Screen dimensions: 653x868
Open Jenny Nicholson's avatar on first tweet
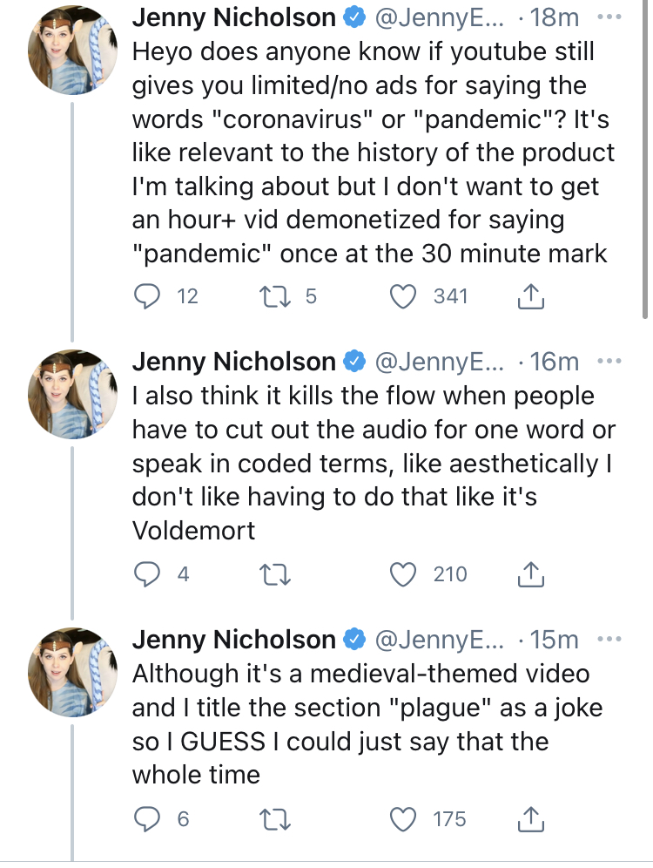pos(72,51)
